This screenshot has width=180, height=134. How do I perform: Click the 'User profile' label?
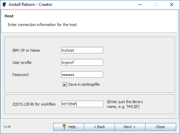(x=22, y=62)
